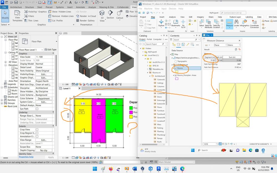Click the Explore tool in ArcGIS Pro
This screenshot has width=277, height=173.
(x=161, y=23)
